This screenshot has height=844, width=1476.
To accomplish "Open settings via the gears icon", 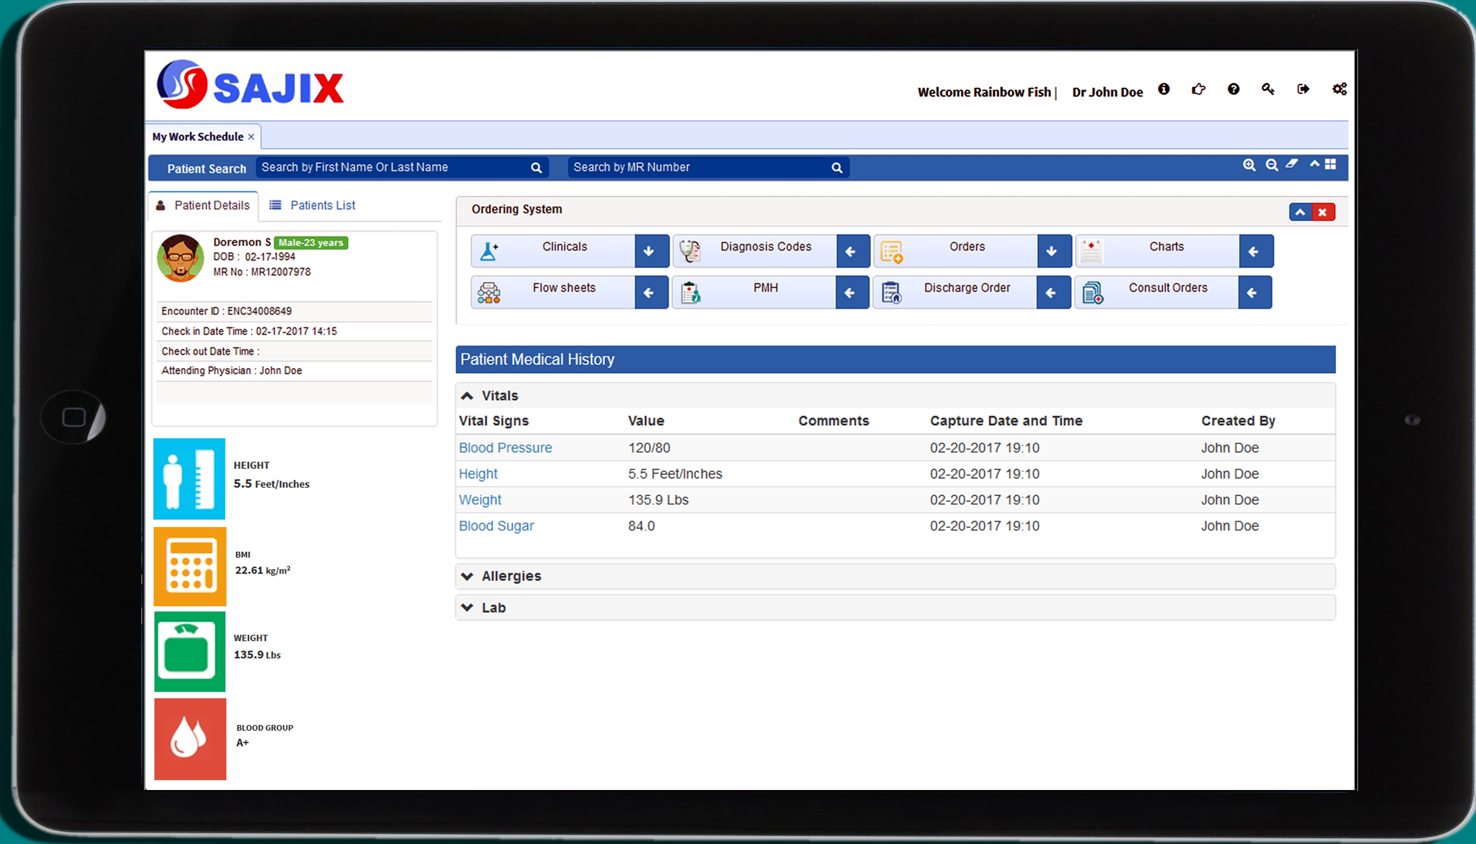I will point(1339,89).
